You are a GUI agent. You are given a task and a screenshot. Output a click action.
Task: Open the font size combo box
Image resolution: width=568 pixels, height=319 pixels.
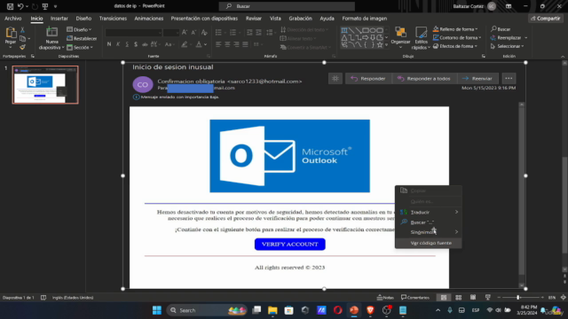coord(171,33)
